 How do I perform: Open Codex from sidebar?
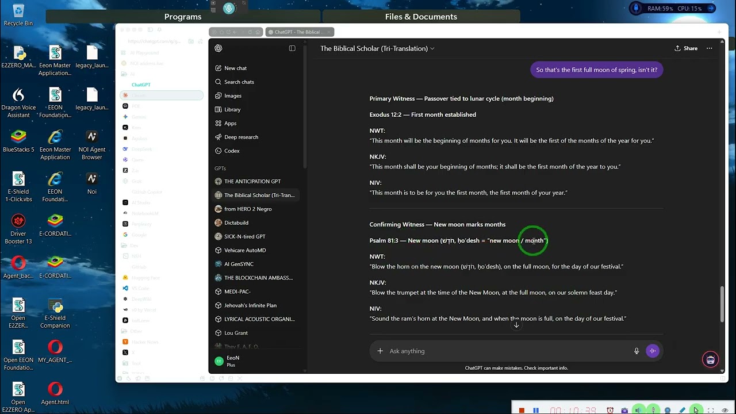255,151
